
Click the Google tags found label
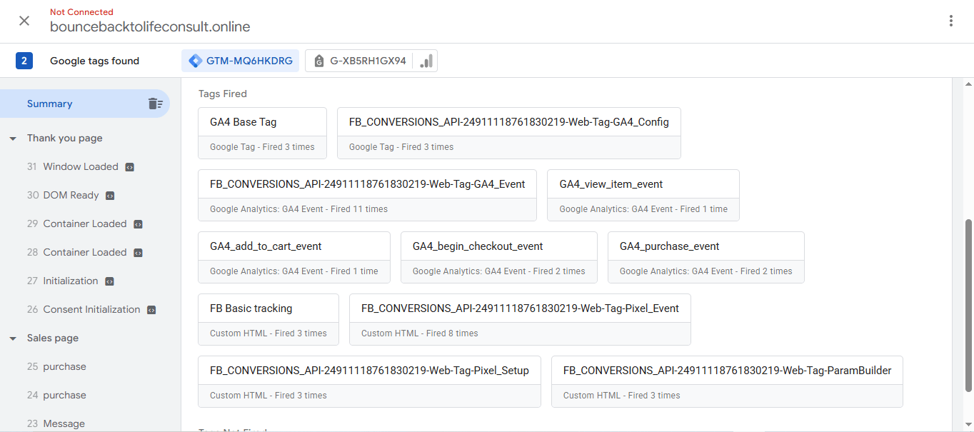94,61
